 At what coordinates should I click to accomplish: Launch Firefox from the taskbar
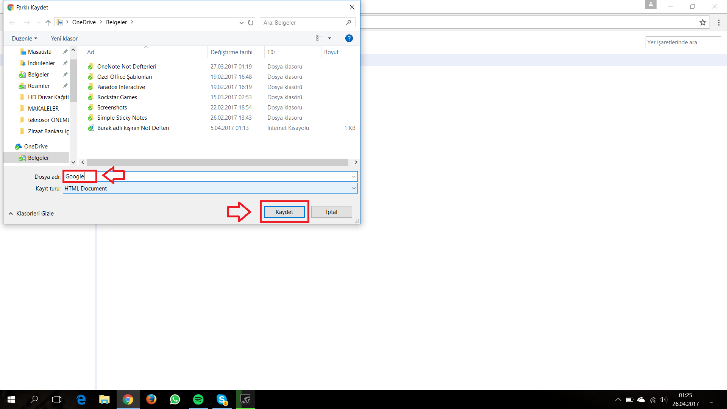(x=151, y=400)
